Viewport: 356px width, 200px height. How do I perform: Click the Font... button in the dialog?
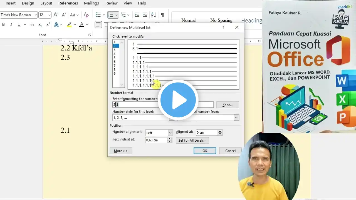point(228,105)
